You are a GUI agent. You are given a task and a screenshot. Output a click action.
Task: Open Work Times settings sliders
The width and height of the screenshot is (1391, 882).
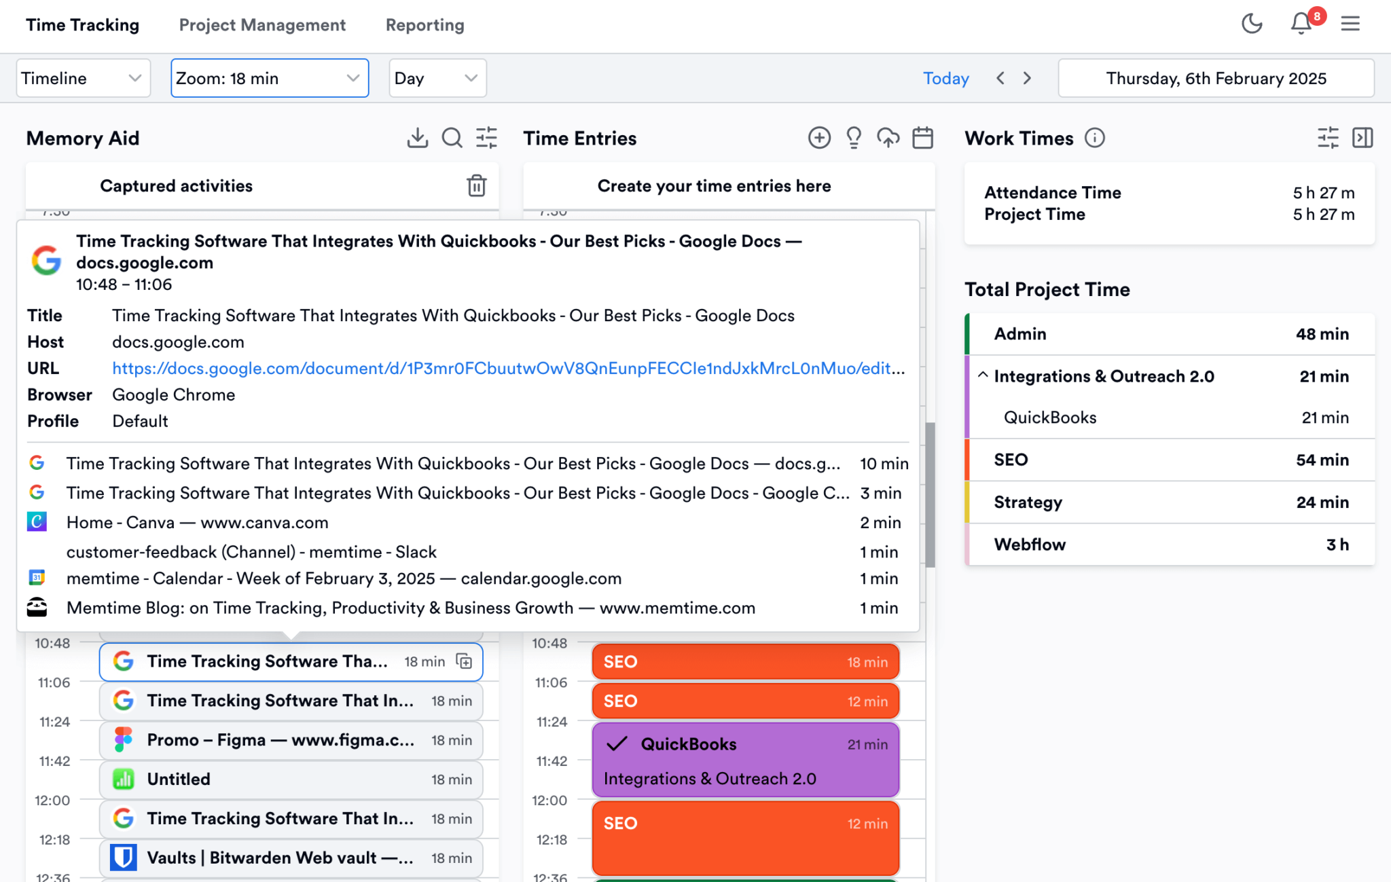1328,138
